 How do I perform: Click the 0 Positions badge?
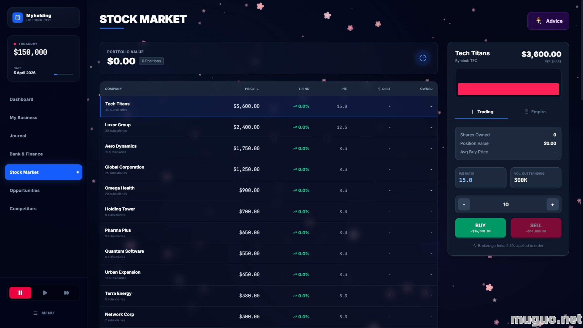click(x=151, y=61)
